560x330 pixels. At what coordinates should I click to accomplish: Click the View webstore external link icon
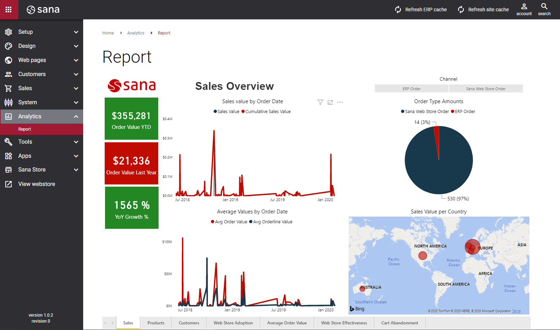pos(8,184)
